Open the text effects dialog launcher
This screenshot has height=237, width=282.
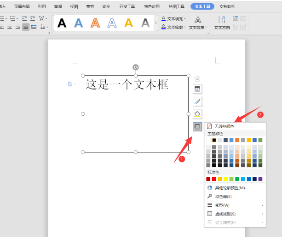tap(208, 33)
